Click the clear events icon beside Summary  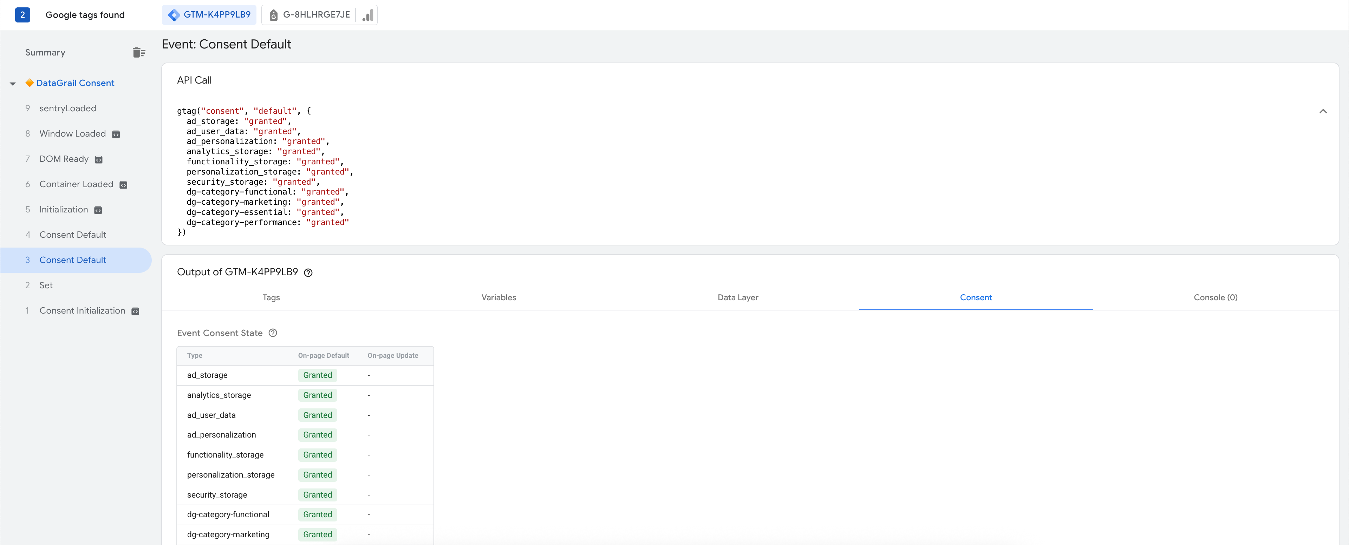[x=139, y=52]
